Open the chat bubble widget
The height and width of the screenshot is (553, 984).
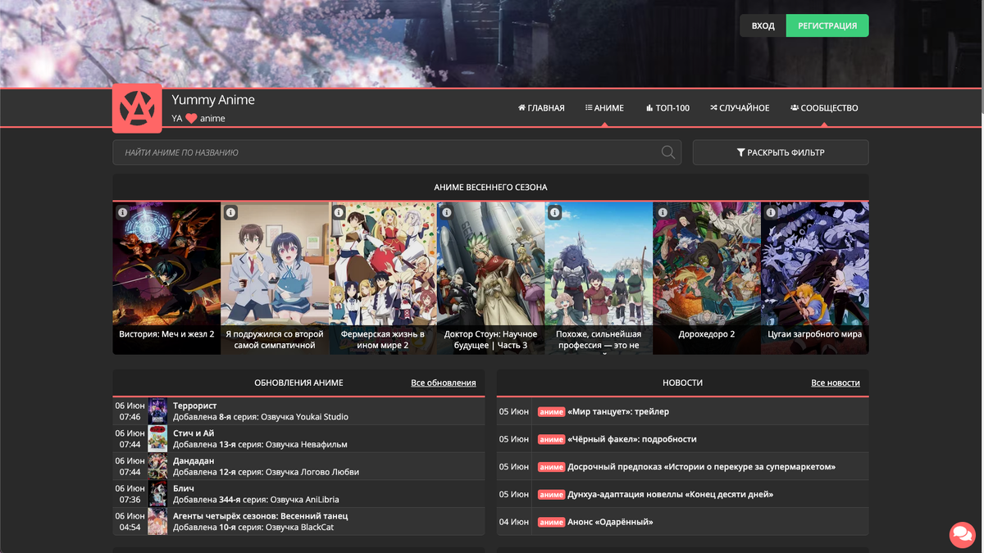962,534
